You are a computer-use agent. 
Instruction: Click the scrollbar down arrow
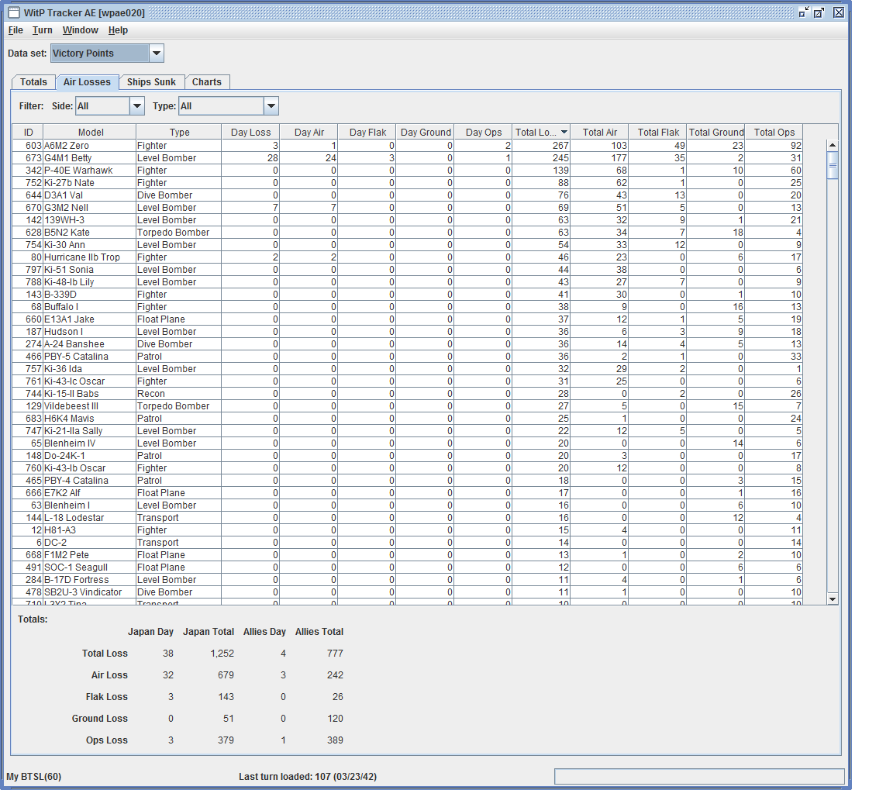click(x=833, y=599)
